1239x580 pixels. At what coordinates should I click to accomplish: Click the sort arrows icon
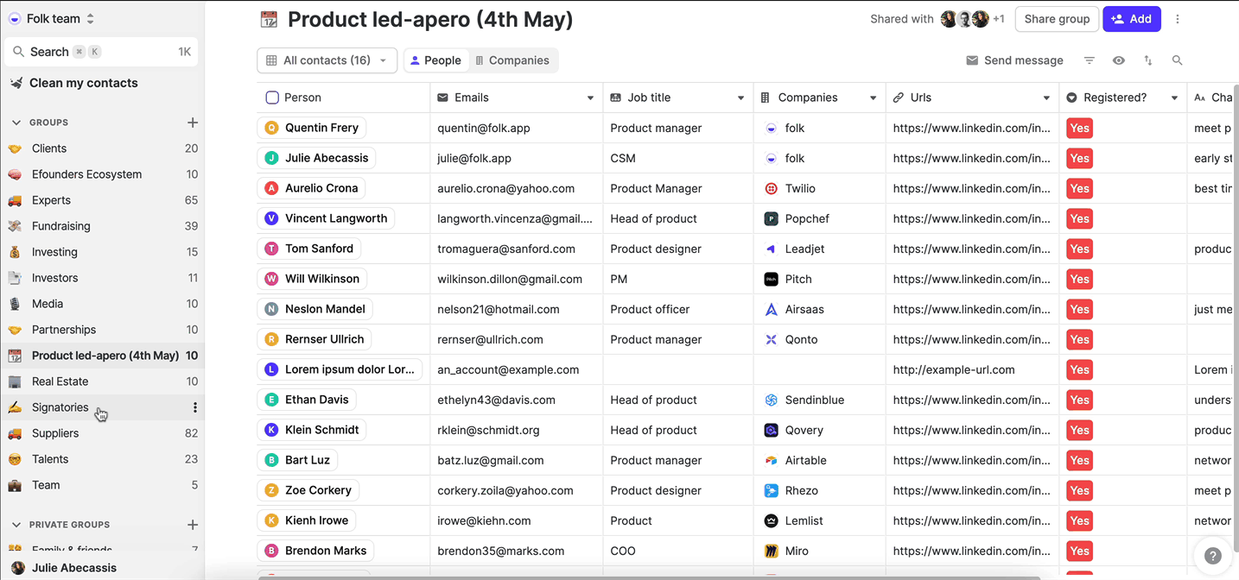(x=1148, y=60)
